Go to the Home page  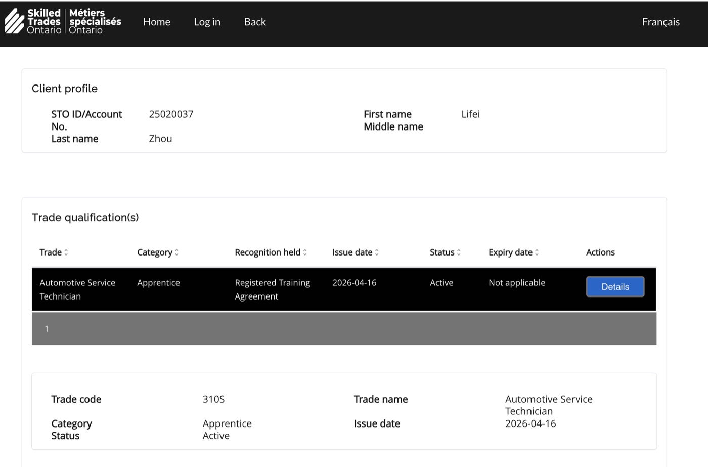[157, 22]
